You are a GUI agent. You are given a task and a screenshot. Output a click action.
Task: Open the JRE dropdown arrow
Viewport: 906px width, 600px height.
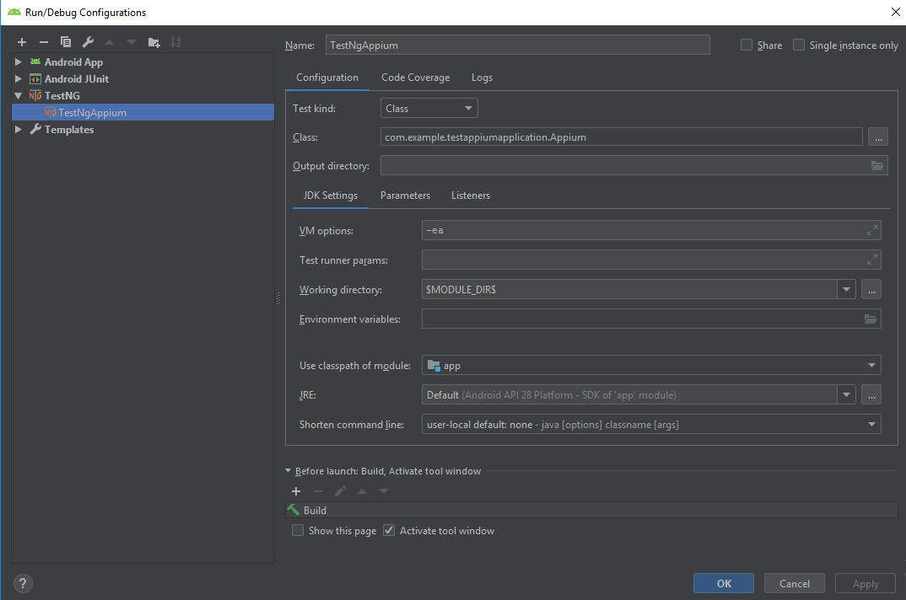point(846,395)
